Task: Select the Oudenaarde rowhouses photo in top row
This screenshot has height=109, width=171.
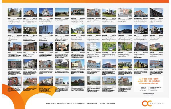Action: tap(93, 12)
